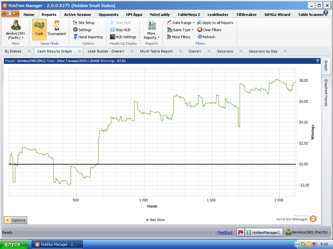Close the Overall report tab
This screenshot has width=333, height=249.
[x=209, y=51]
